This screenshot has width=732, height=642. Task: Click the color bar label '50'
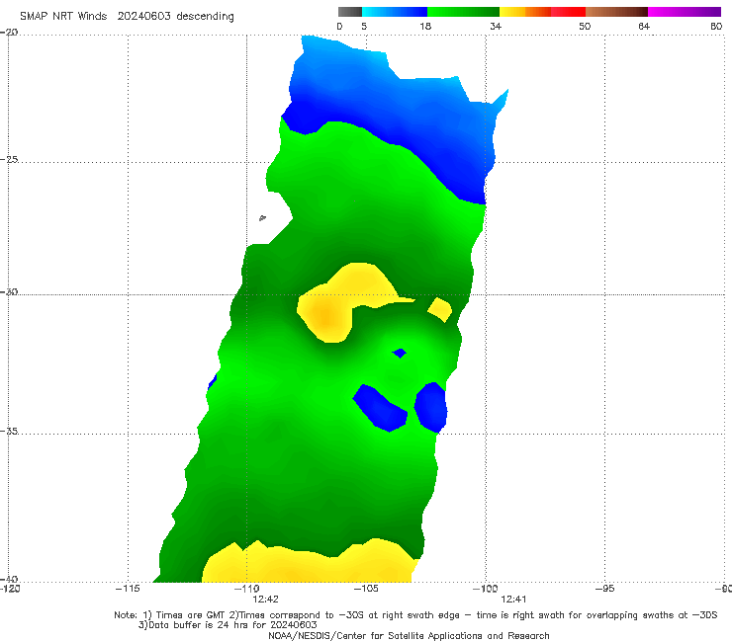pyautogui.click(x=585, y=26)
